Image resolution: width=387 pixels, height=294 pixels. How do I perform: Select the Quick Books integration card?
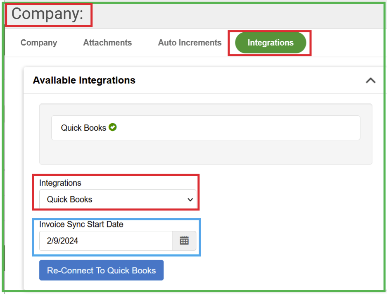click(x=206, y=128)
